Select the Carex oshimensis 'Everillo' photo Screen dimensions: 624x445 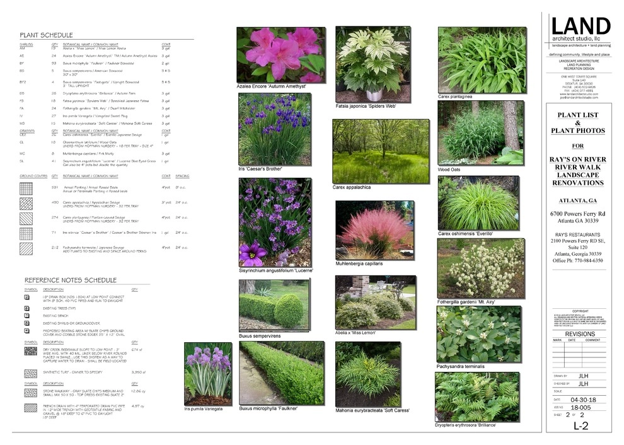[x=478, y=203]
